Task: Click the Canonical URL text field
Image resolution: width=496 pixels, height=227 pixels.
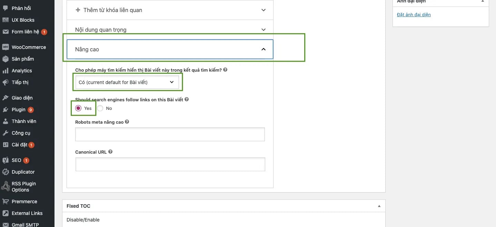Action: (170, 164)
